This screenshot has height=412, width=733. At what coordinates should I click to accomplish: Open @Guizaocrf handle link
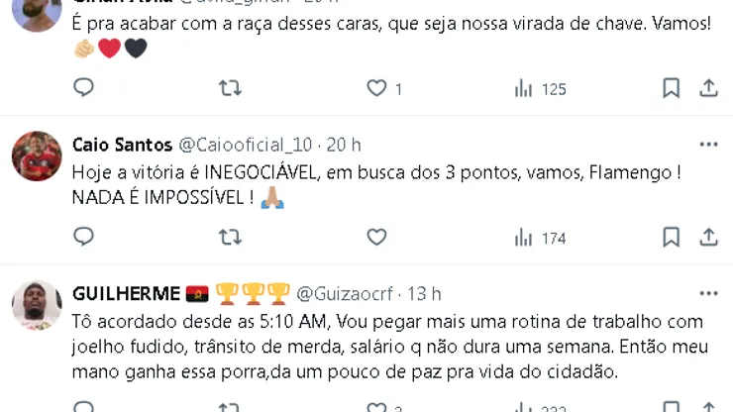[x=345, y=294]
